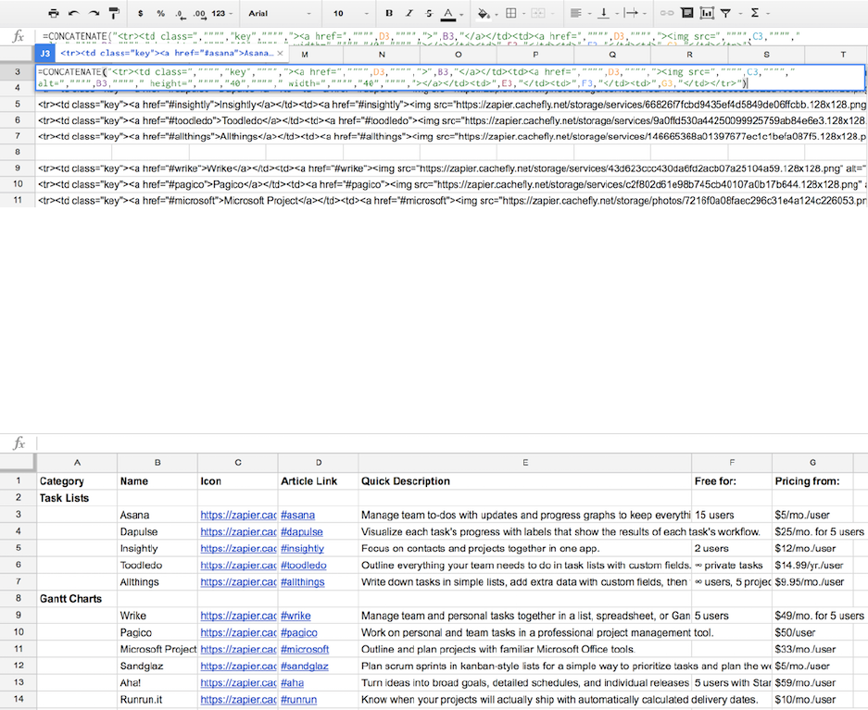Image resolution: width=868 pixels, height=710 pixels.
Task: Format as currency with dollar icon
Action: pos(141,13)
